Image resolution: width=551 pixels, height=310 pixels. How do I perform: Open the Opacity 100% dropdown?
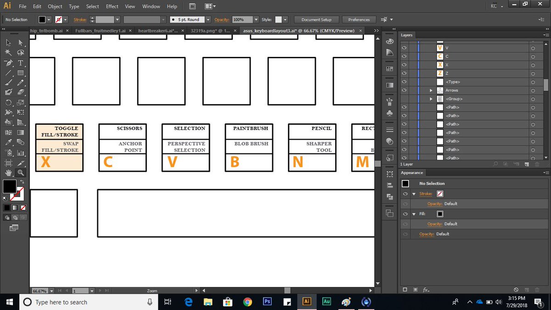tap(256, 20)
